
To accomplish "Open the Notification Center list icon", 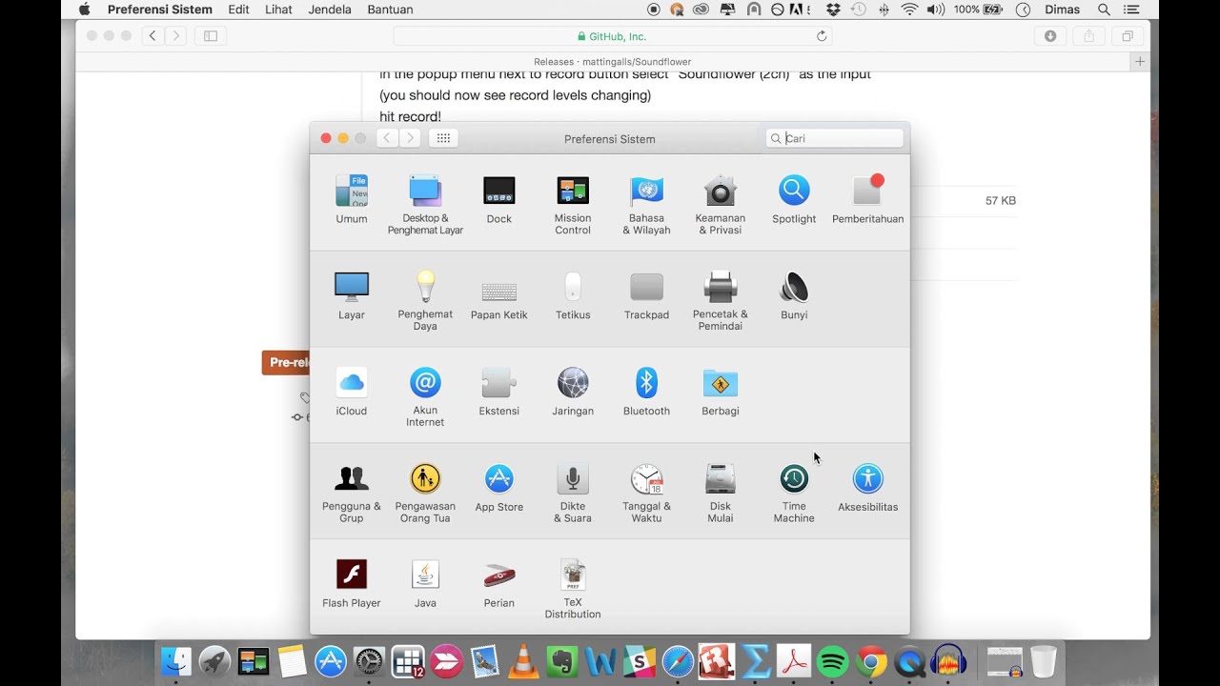I will click(1131, 10).
